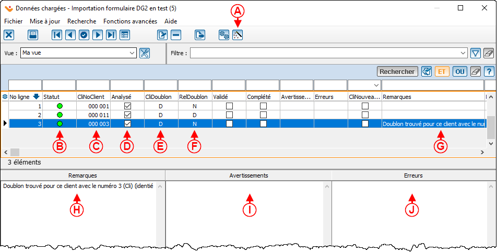Open the Fonctions avancées menu
Image resolution: width=497 pixels, height=252 pixels.
point(130,21)
